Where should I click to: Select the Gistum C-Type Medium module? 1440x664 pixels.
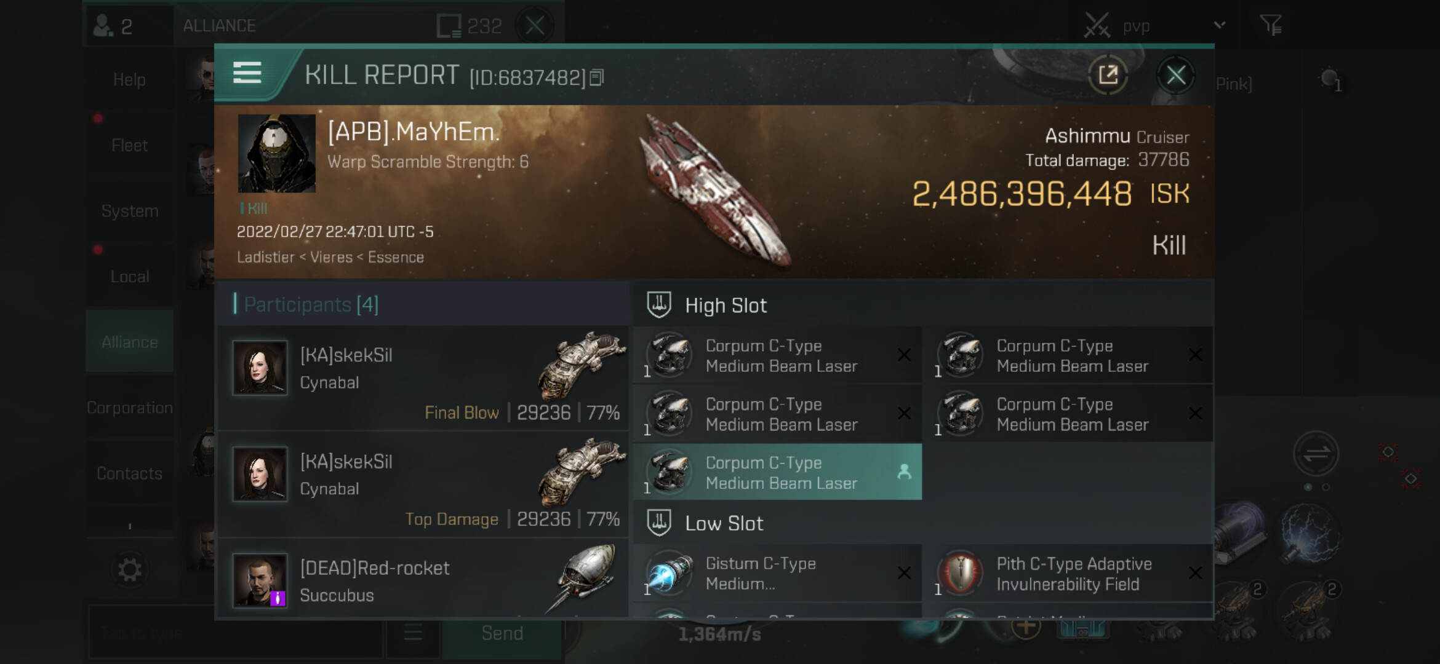pos(778,573)
